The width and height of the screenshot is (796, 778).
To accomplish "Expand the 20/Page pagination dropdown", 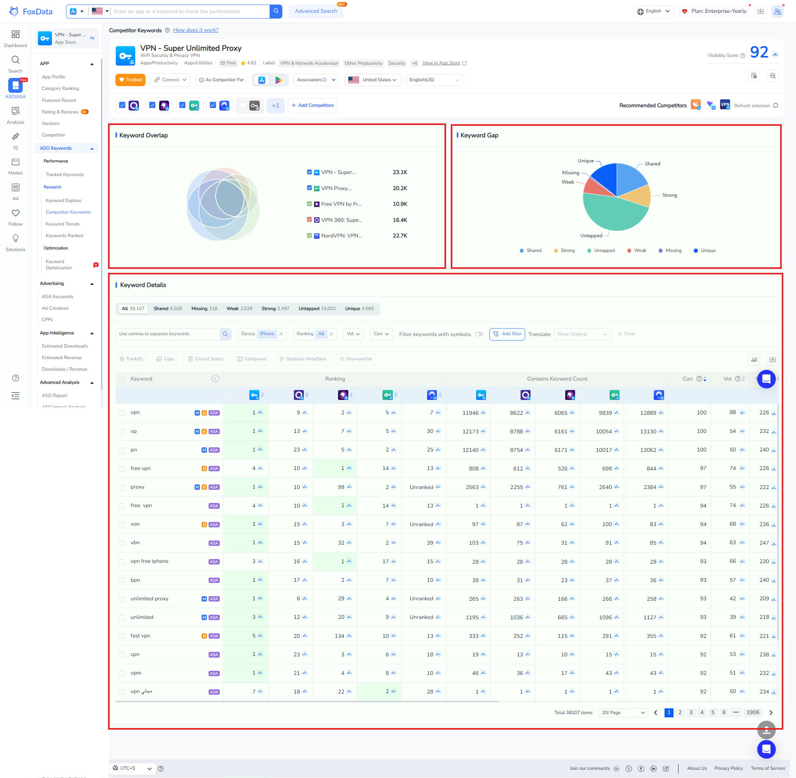I will point(622,712).
